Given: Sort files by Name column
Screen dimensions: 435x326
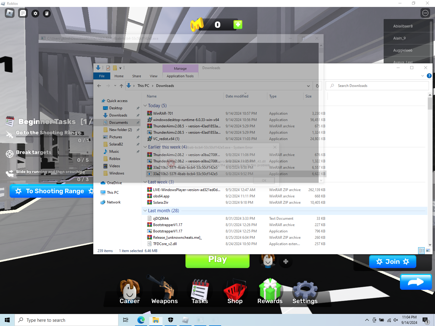Looking at the screenshot, I should tap(152, 96).
